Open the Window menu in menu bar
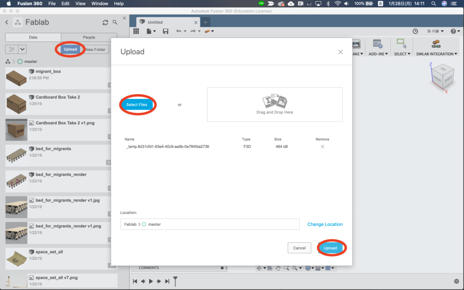Viewport: 464px width, 290px height. pos(99,3)
